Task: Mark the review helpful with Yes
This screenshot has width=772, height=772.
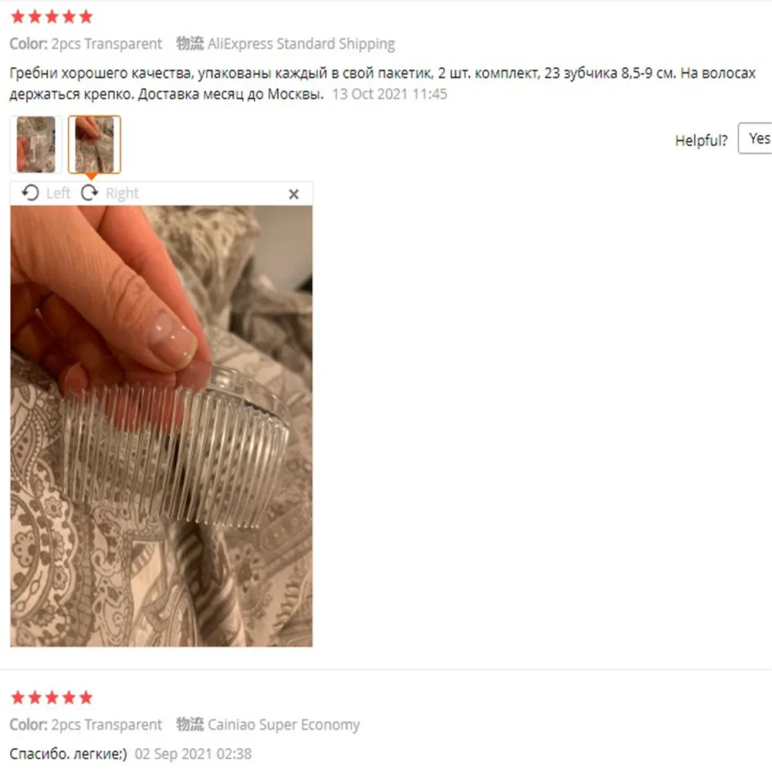Action: click(x=755, y=139)
